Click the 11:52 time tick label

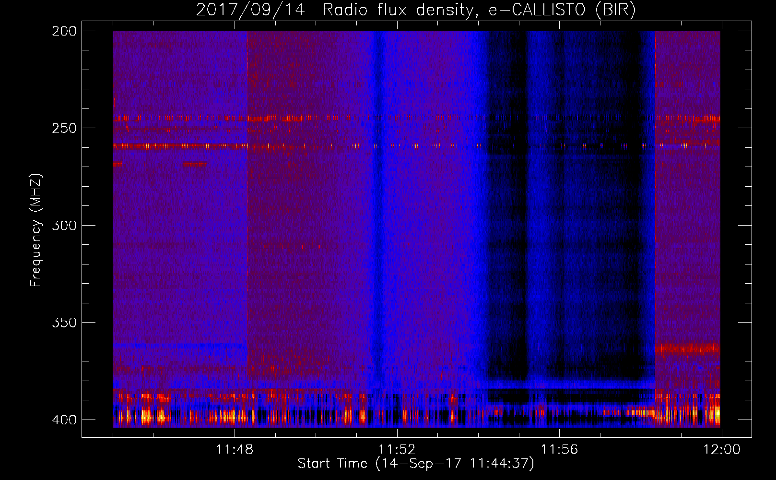397,450
